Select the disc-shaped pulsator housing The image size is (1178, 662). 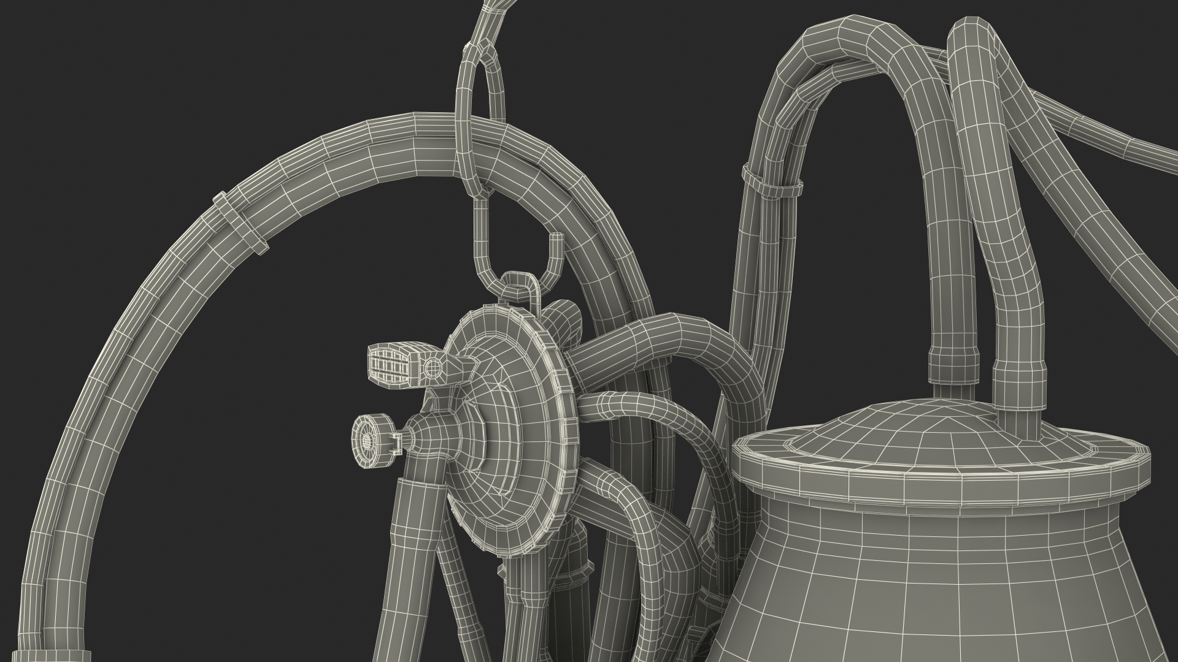click(512, 431)
